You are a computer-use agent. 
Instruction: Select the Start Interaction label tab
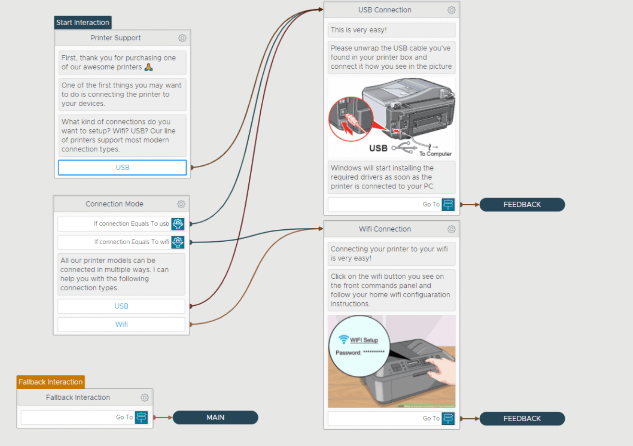click(x=83, y=23)
